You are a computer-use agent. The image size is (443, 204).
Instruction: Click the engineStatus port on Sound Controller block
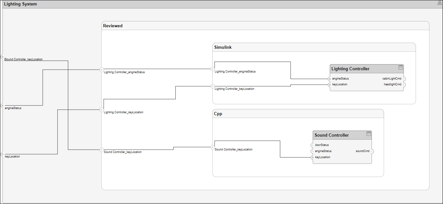pyautogui.click(x=313, y=151)
